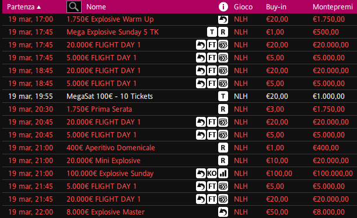Screen dimensions: 357x218
Task: Click bar chart icon on 100.000€ Explosive Sunday
Action: point(223,174)
